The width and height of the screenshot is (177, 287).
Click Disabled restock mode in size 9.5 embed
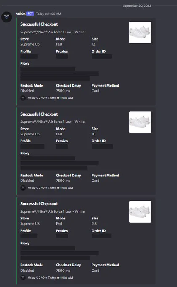27,271
